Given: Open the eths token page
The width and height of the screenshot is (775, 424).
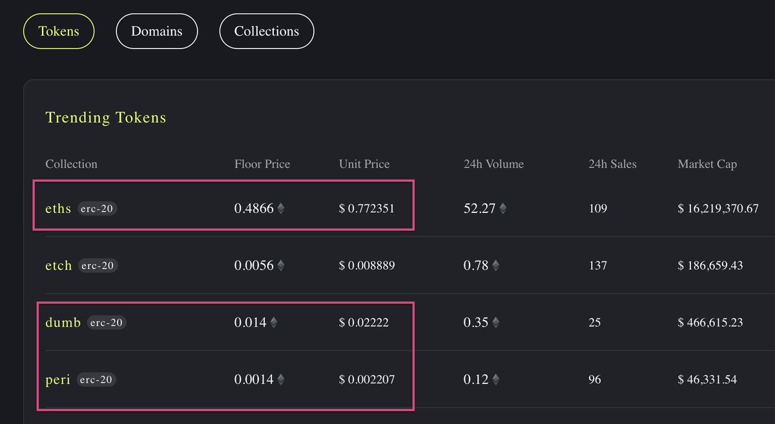Looking at the screenshot, I should tap(57, 208).
